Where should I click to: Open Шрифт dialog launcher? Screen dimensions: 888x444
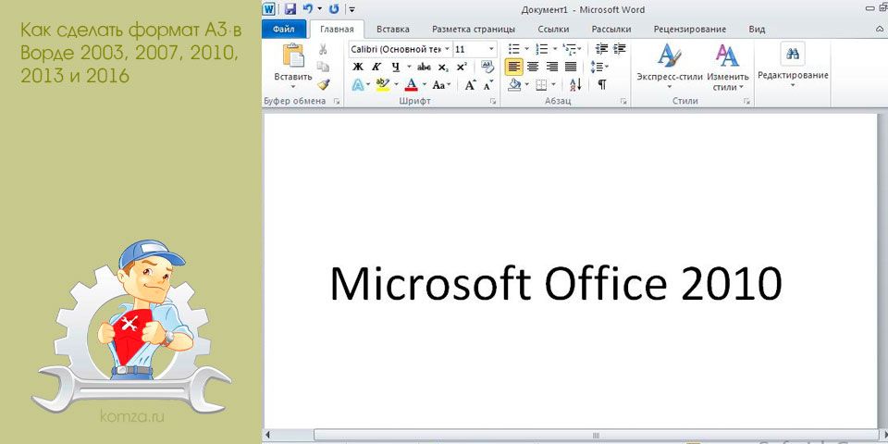(493, 102)
